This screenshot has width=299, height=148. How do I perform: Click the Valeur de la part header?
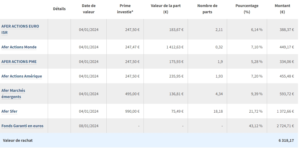pyautogui.click(x=166, y=9)
